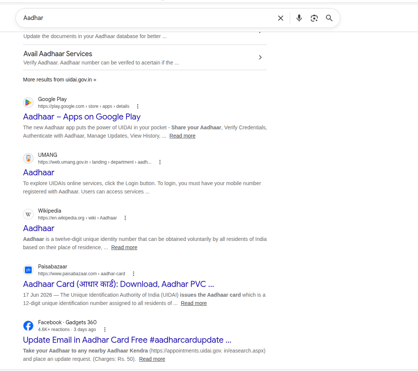Open three-dot menu for UMANG result
This screenshot has height=371, width=418.
(160, 162)
